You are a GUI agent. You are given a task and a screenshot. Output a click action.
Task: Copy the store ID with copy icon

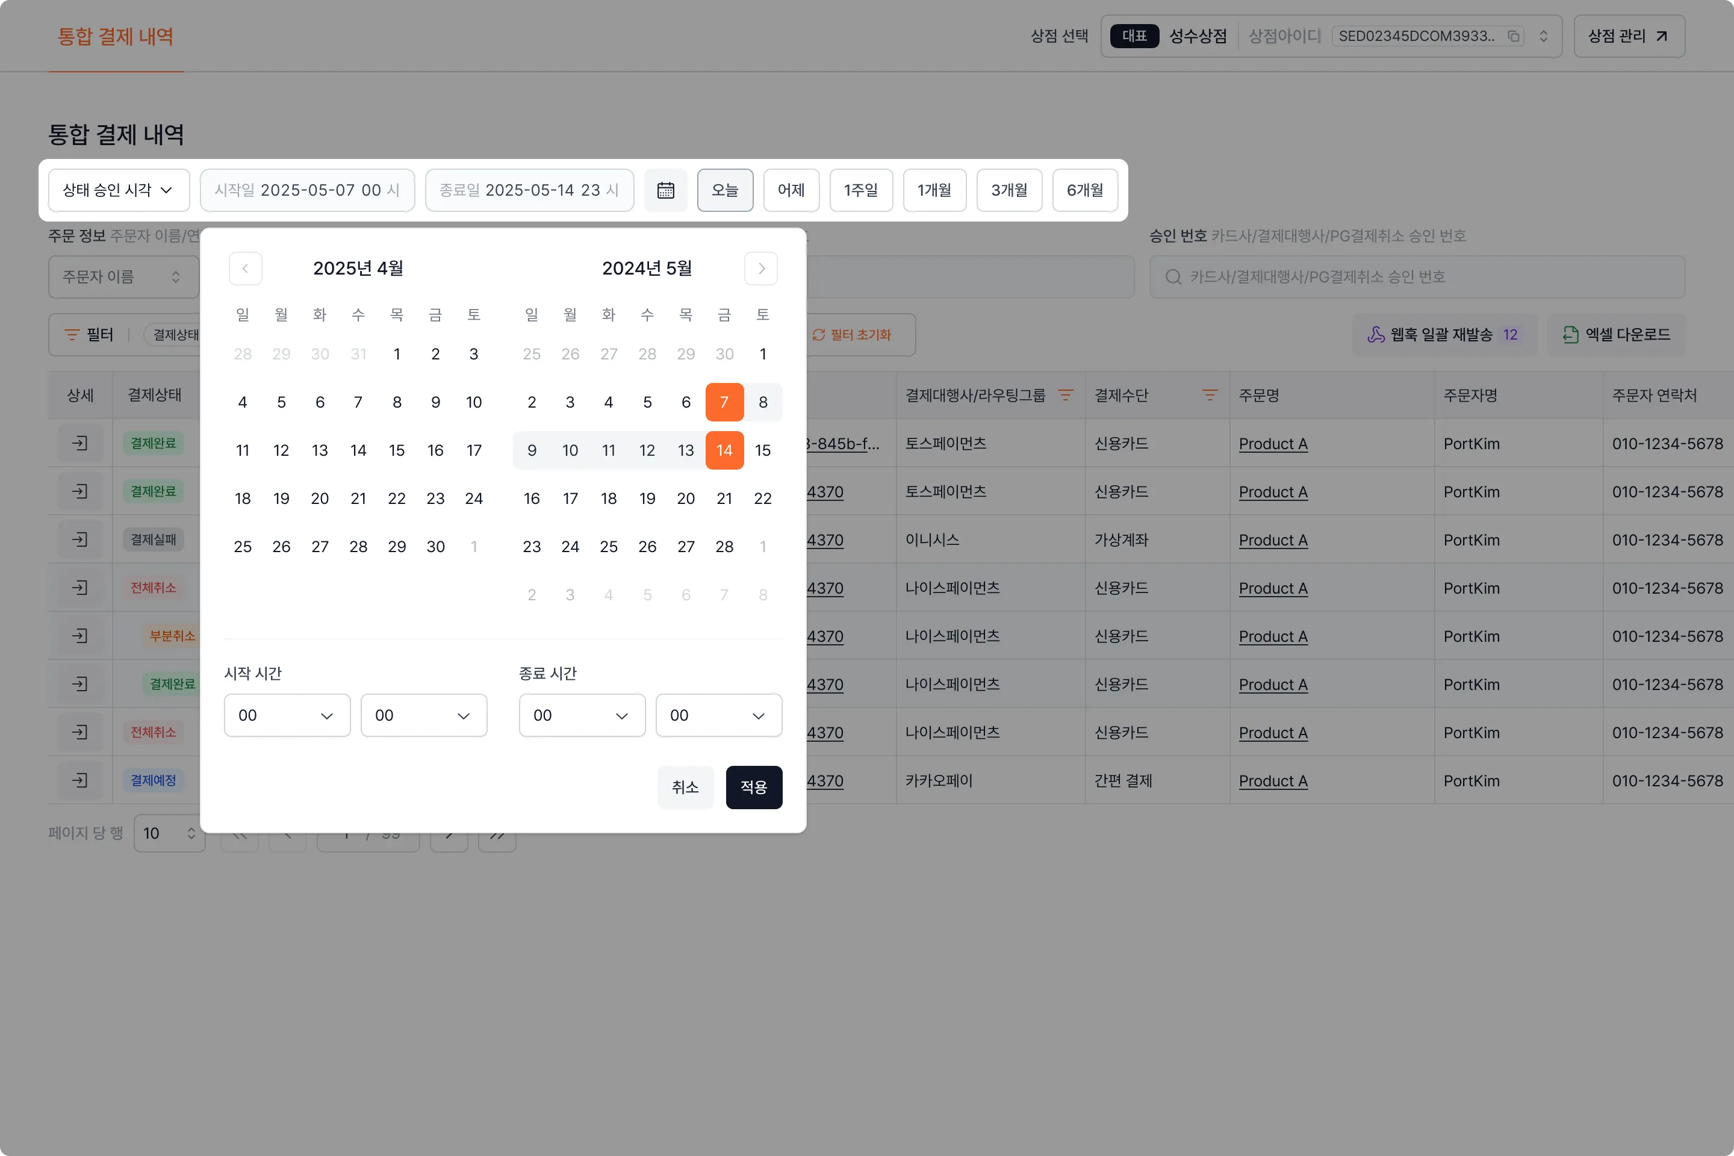coord(1513,36)
